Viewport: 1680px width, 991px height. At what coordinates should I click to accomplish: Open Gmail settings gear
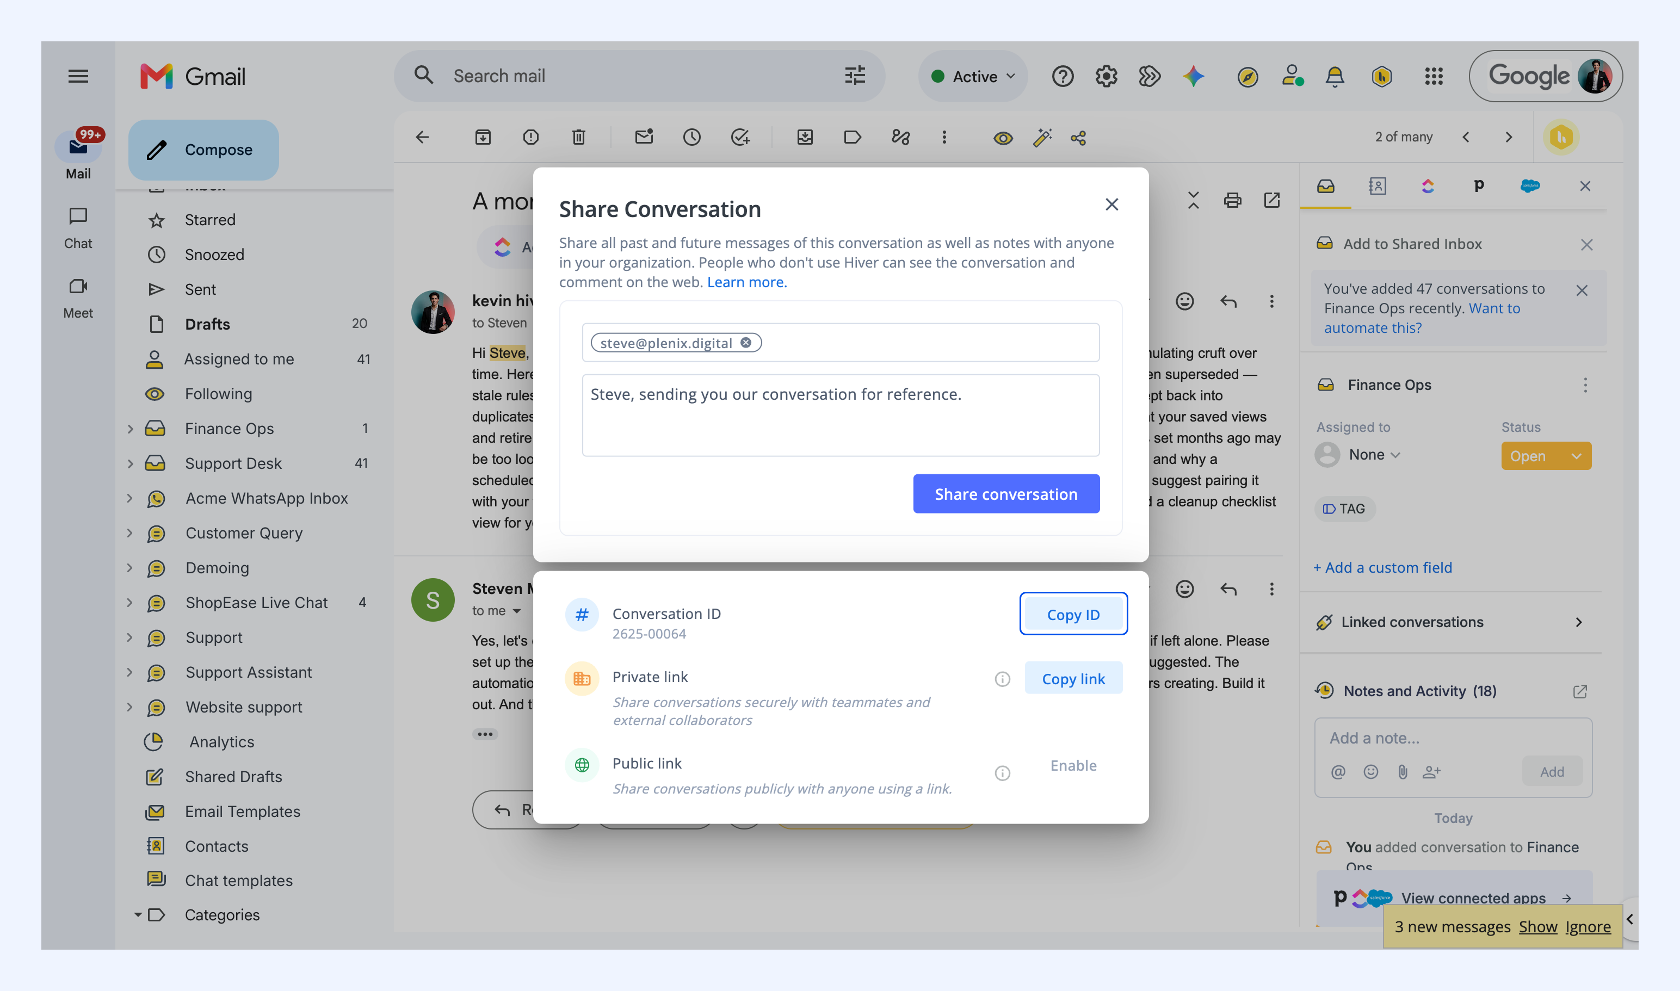[x=1106, y=77]
